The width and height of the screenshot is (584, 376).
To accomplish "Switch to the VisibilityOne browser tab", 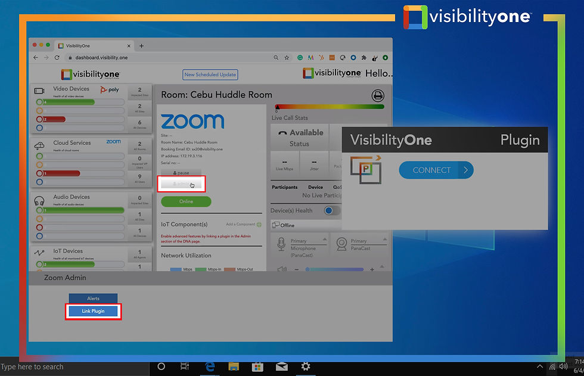I will coord(93,46).
